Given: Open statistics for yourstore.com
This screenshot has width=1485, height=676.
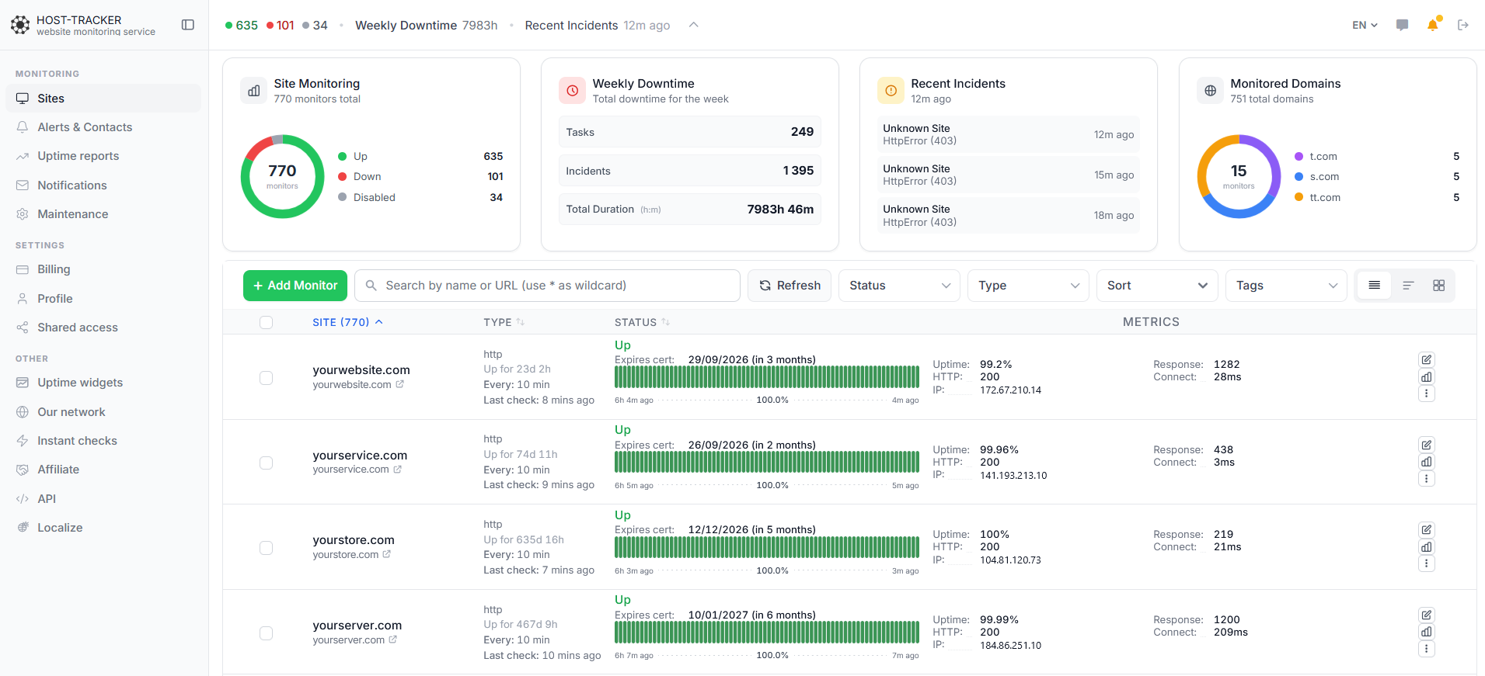Looking at the screenshot, I should [x=1427, y=547].
